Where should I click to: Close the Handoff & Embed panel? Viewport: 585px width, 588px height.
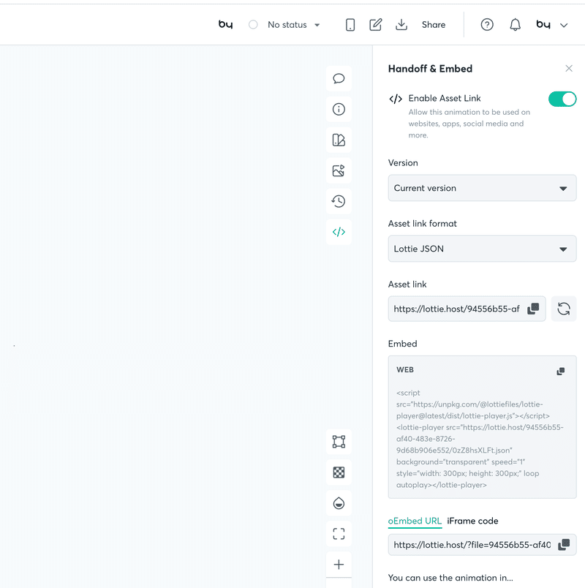click(x=569, y=68)
